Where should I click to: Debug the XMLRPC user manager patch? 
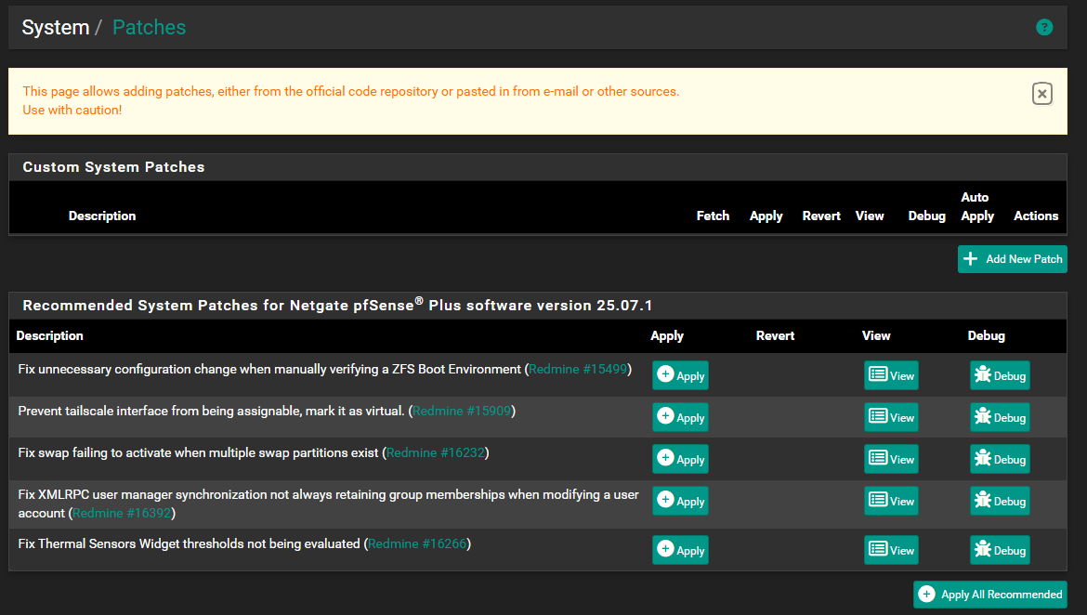(x=1000, y=501)
